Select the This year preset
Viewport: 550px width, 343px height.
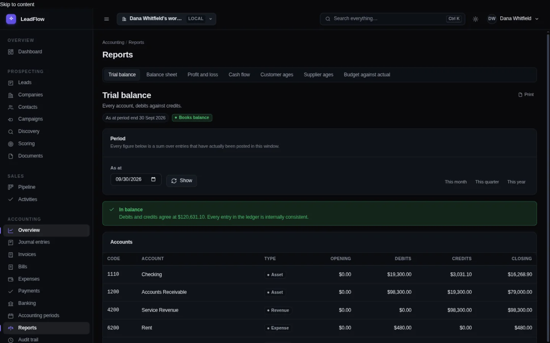516,182
